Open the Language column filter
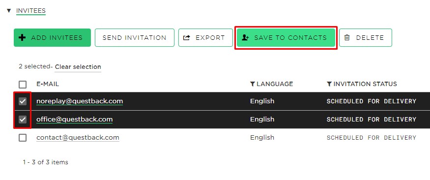430x180 pixels. tap(271, 84)
